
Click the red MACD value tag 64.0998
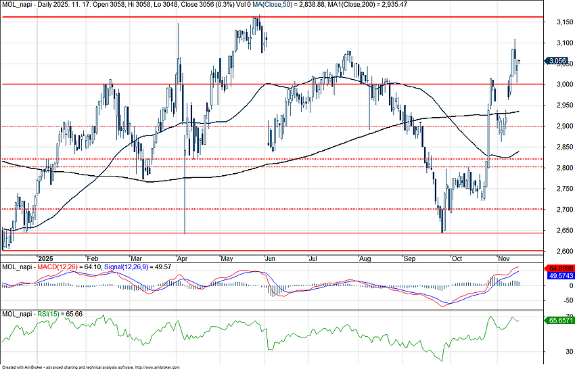558,269
